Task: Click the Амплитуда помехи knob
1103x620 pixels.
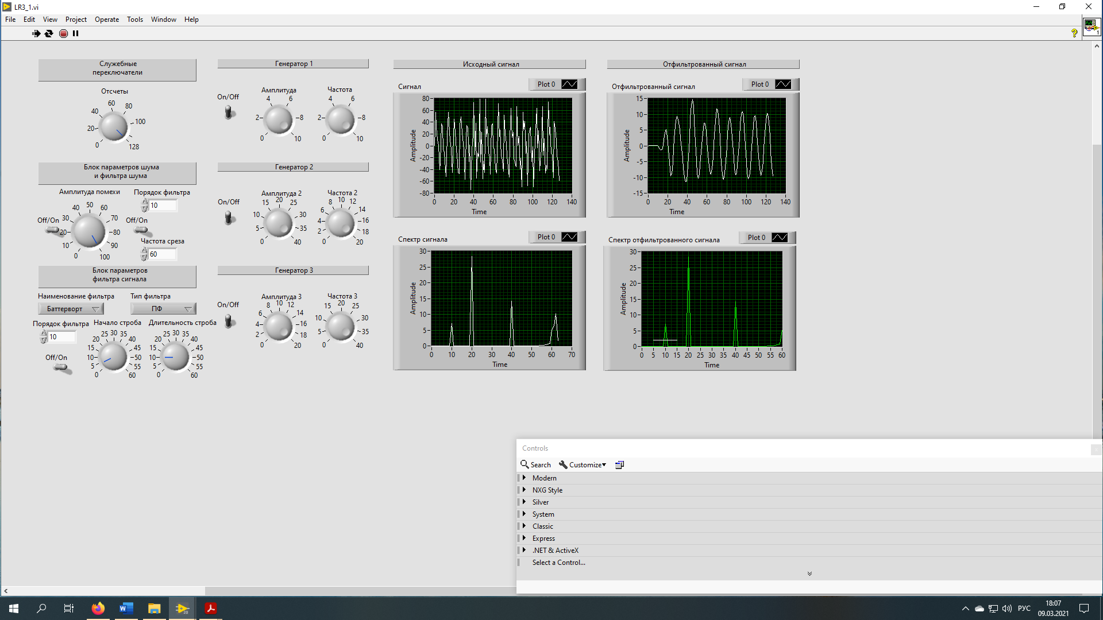Action: tap(90, 232)
